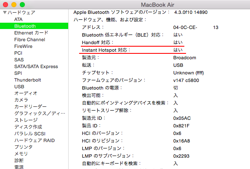Image resolution: width=250 pixels, height=169 pixels.
Task: Click the HCI のバージョン label
Action: [102, 133]
